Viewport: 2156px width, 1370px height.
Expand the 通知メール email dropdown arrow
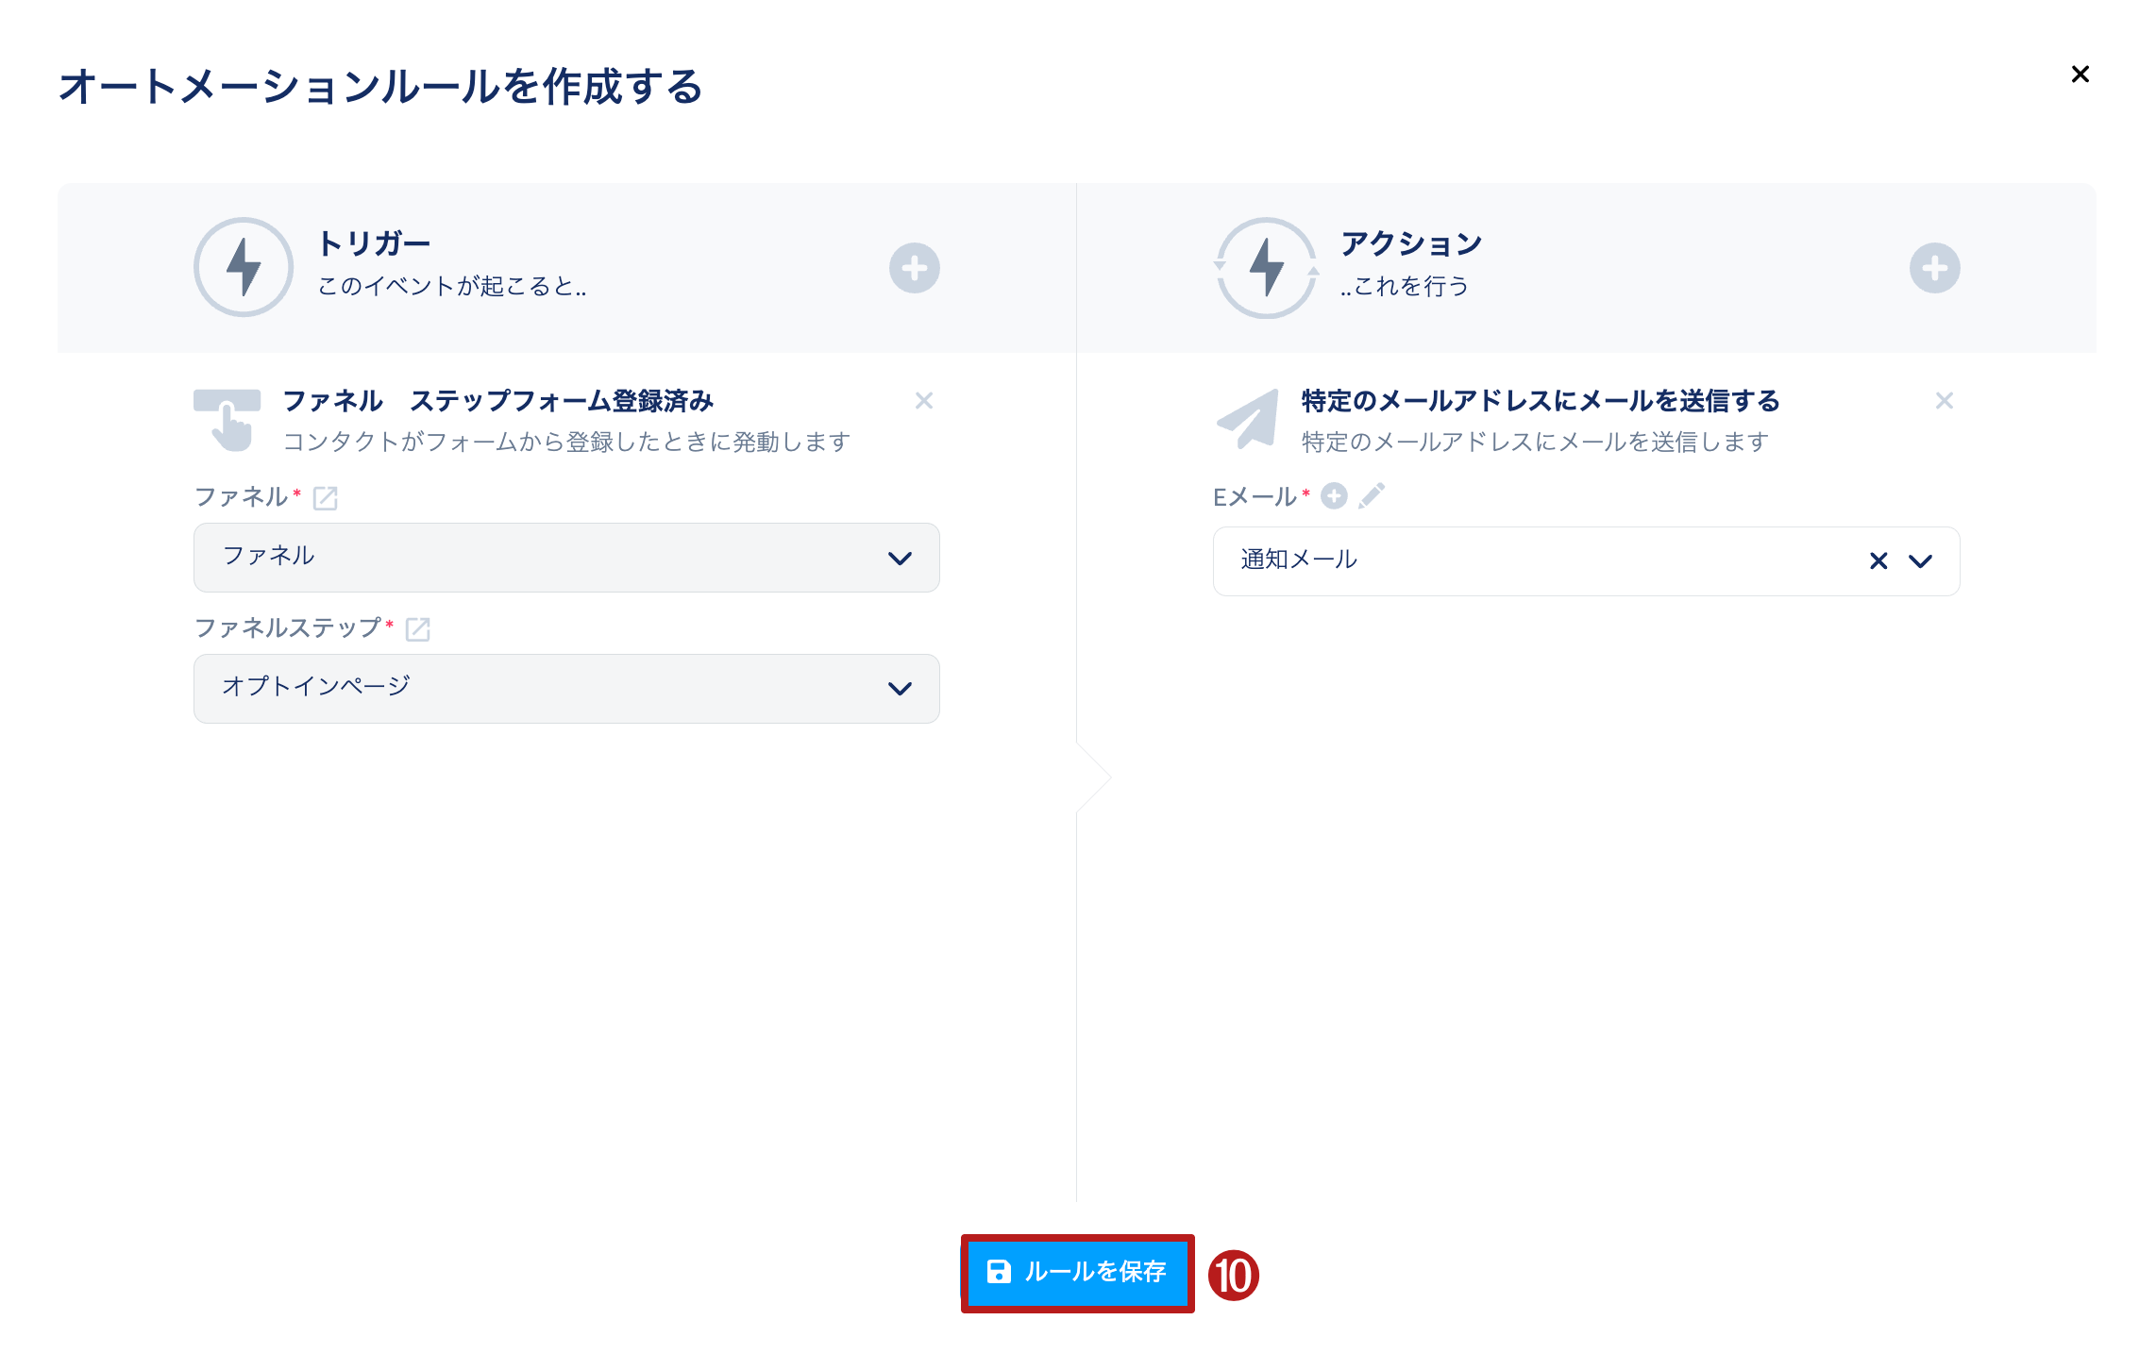click(x=1920, y=561)
